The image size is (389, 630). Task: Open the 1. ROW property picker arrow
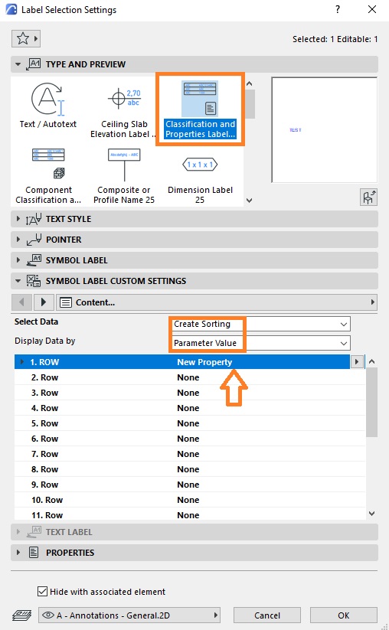356,361
